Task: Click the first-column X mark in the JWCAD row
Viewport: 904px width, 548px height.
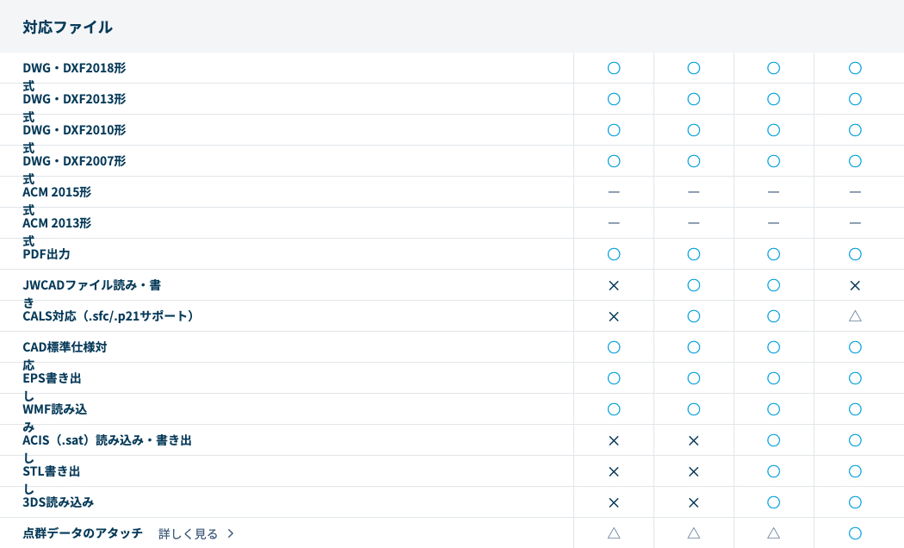Action: pos(614,285)
